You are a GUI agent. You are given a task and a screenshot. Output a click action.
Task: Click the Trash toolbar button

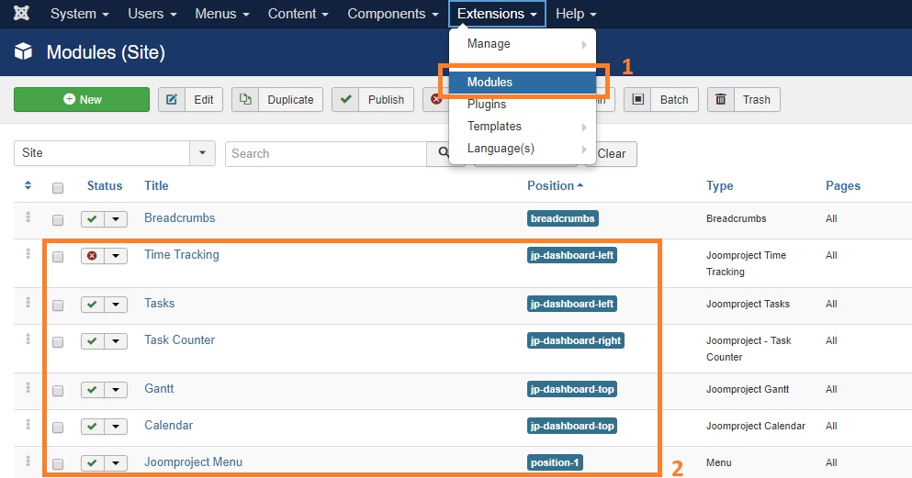coord(743,99)
